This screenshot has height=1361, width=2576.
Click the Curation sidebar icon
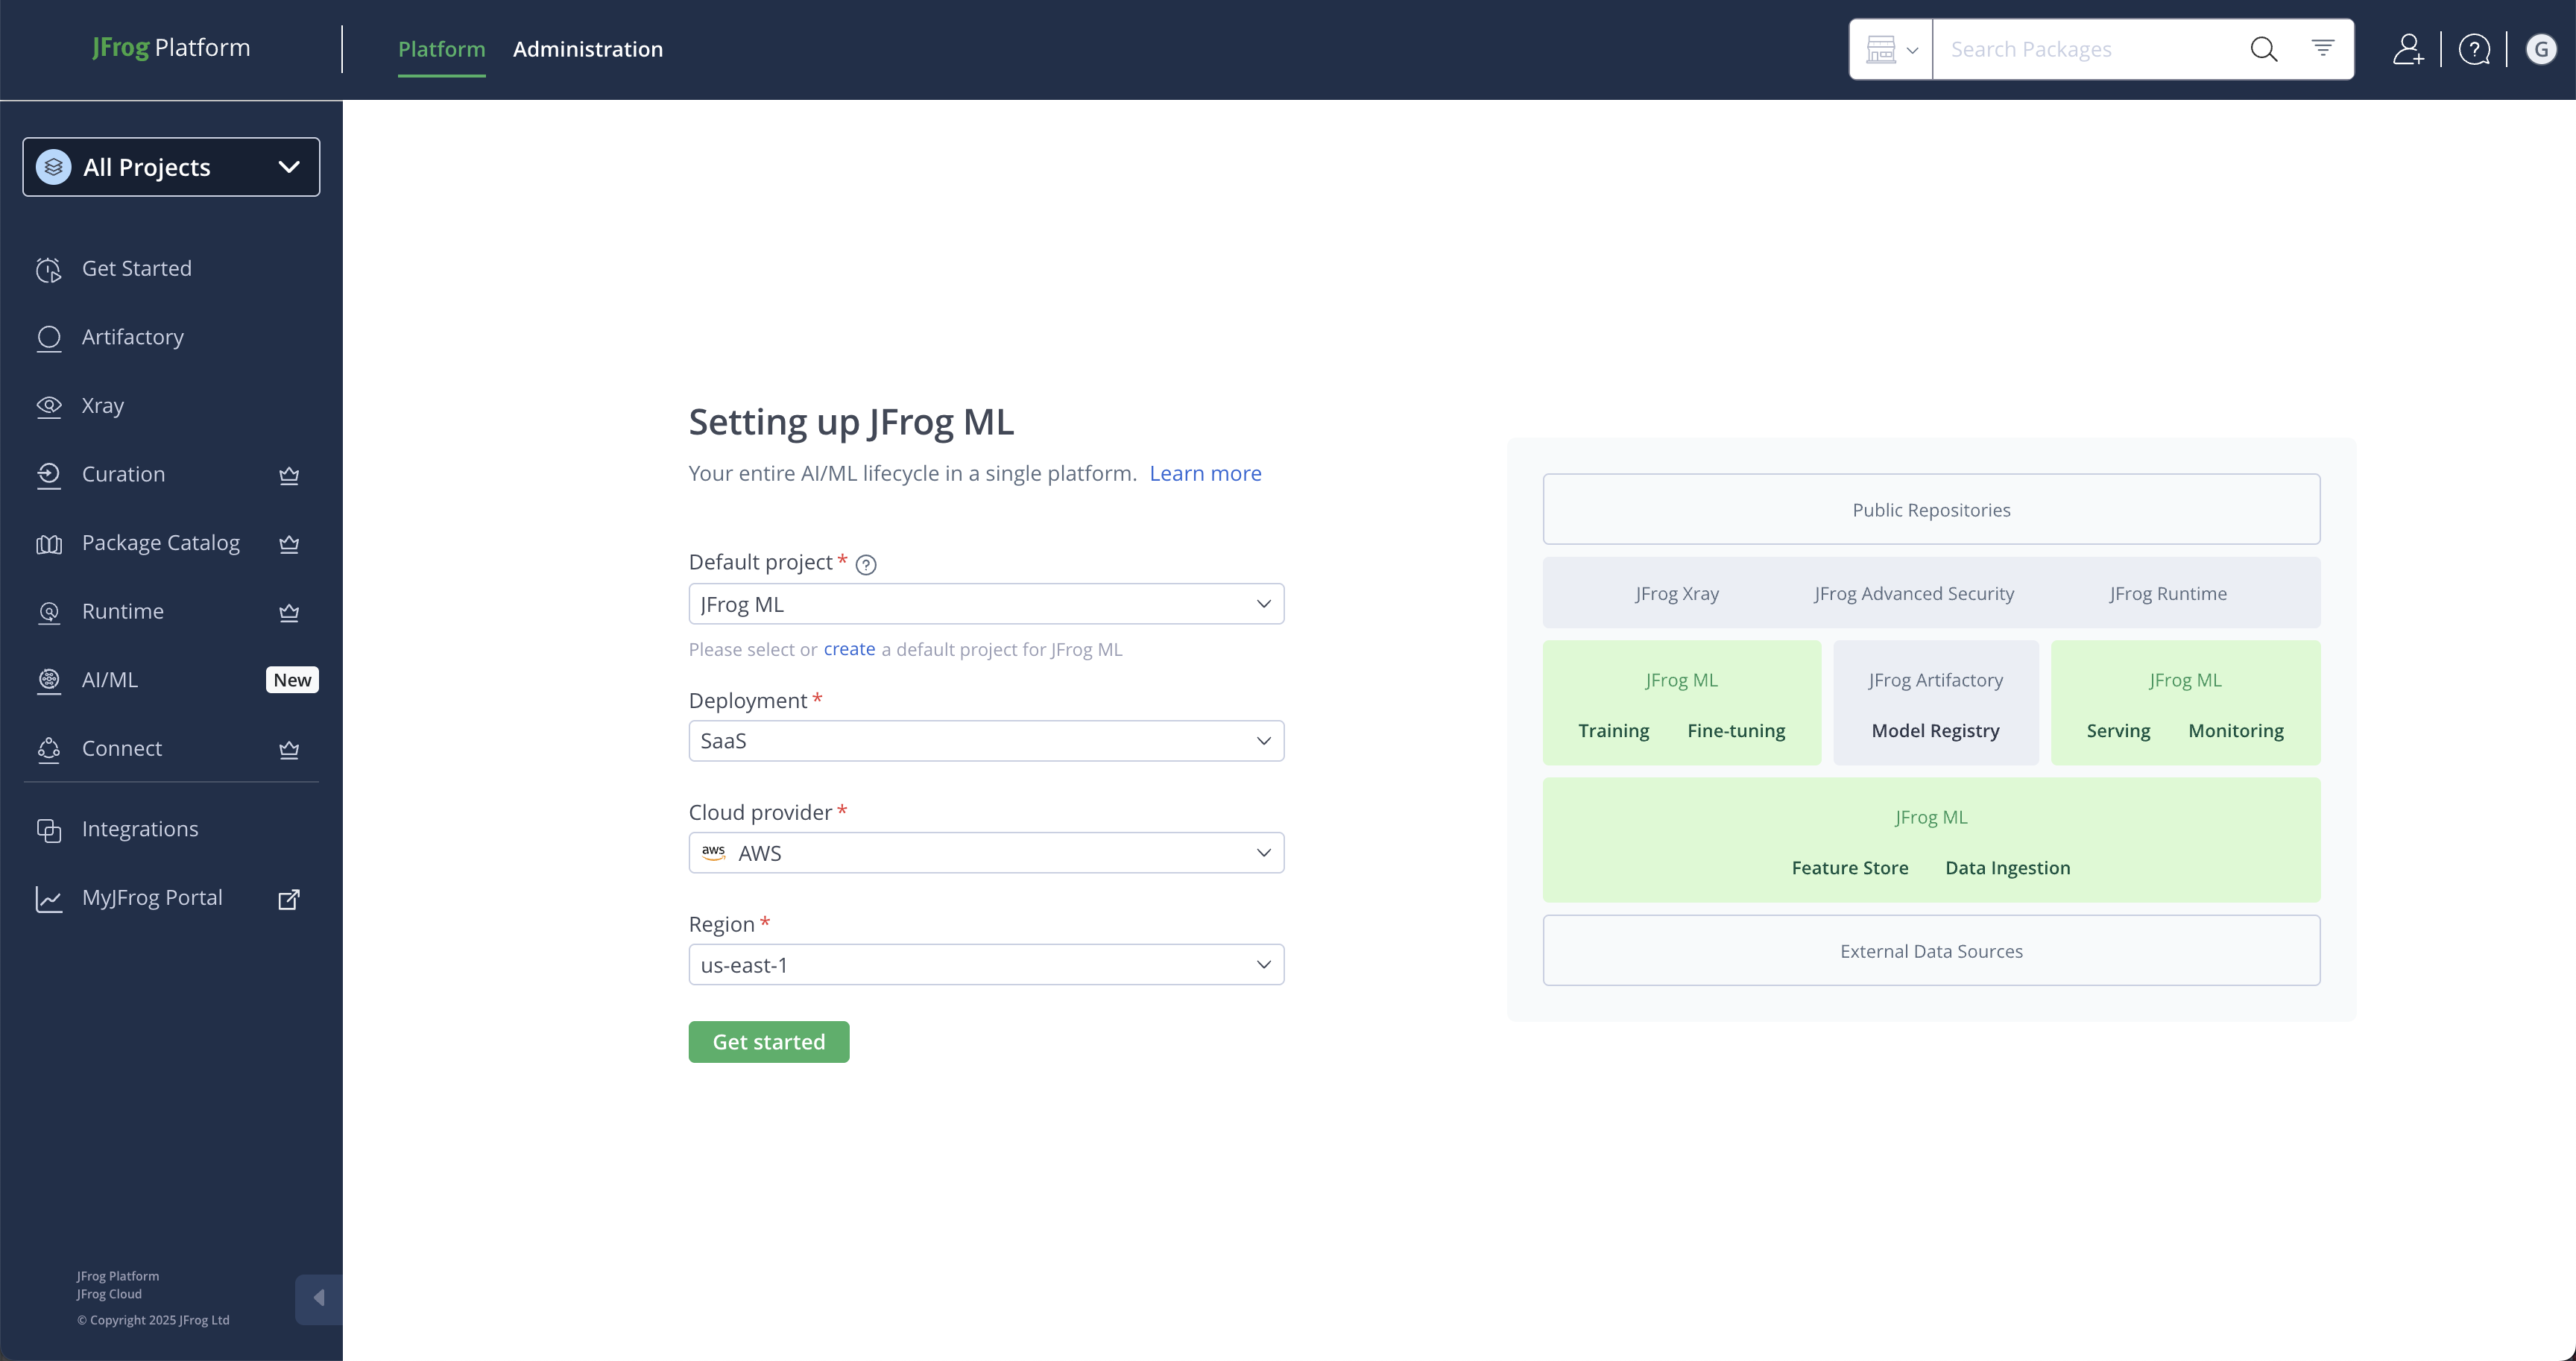click(x=49, y=475)
